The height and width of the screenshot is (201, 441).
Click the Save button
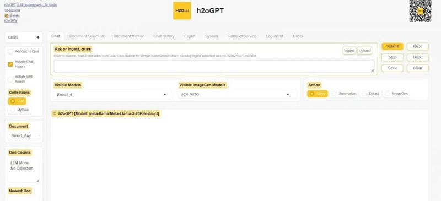point(392,68)
